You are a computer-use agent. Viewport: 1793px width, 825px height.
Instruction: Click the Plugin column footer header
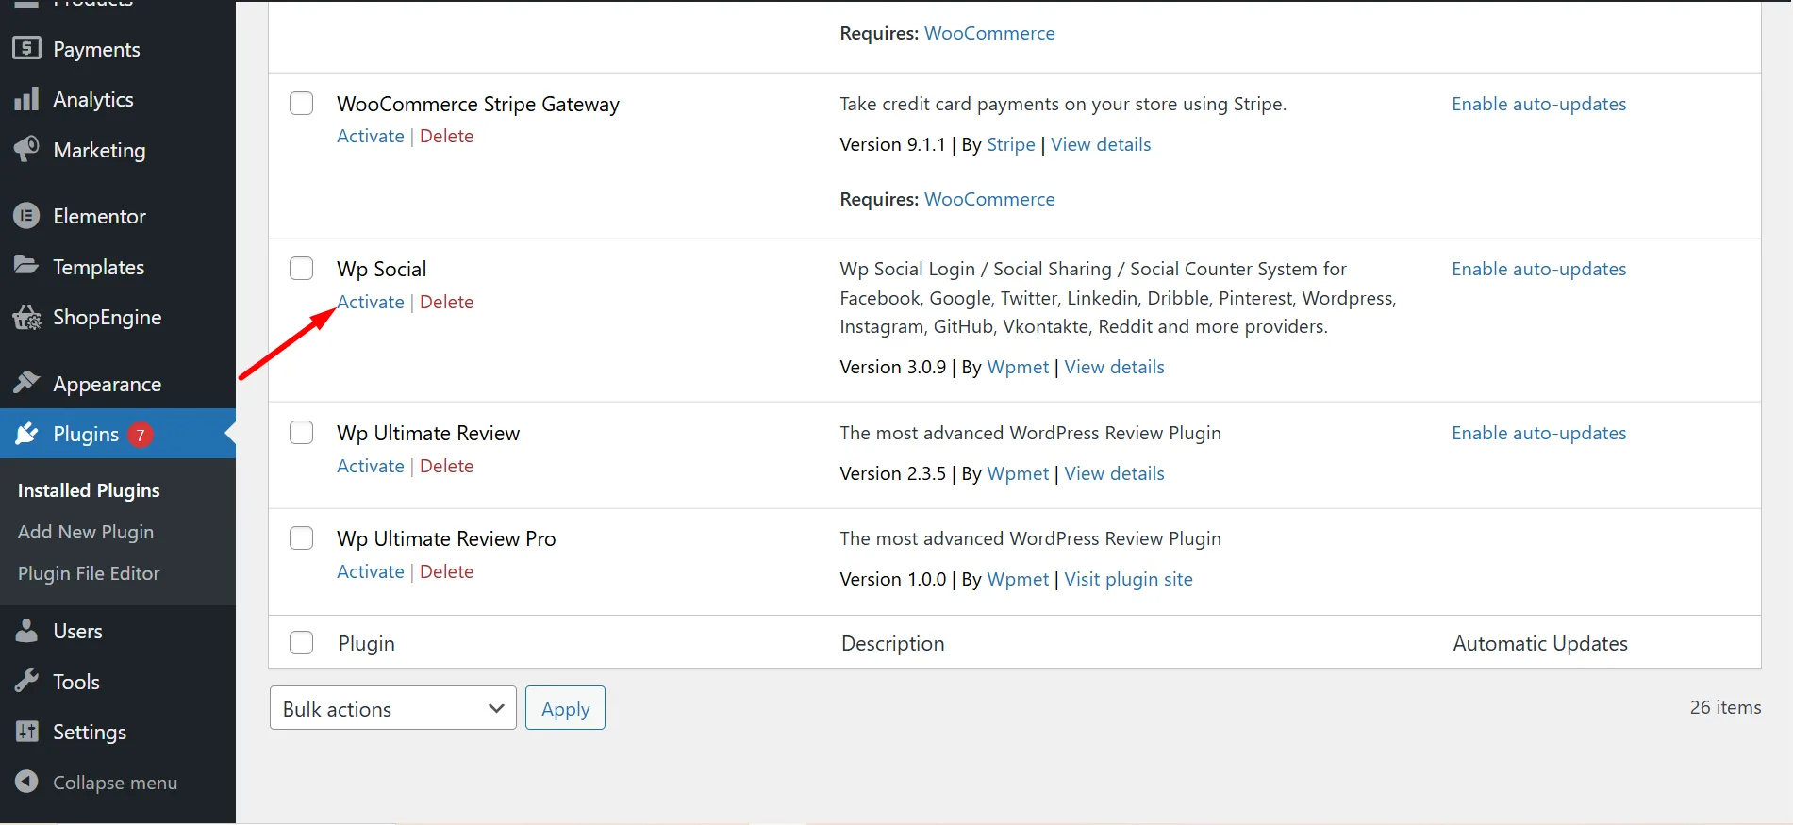[366, 643]
